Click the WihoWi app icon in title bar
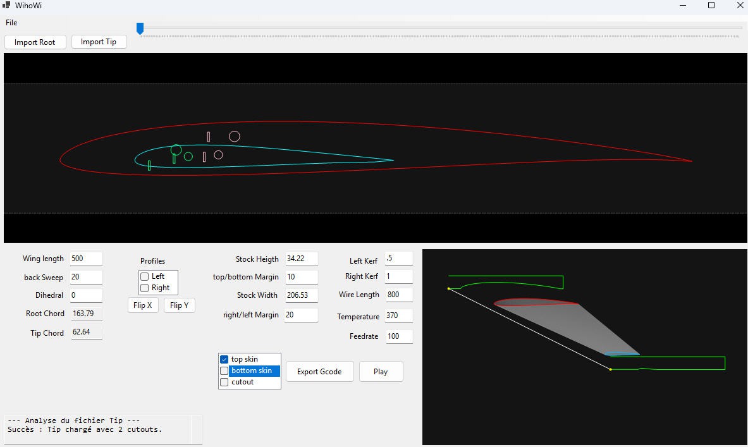 click(x=6, y=6)
